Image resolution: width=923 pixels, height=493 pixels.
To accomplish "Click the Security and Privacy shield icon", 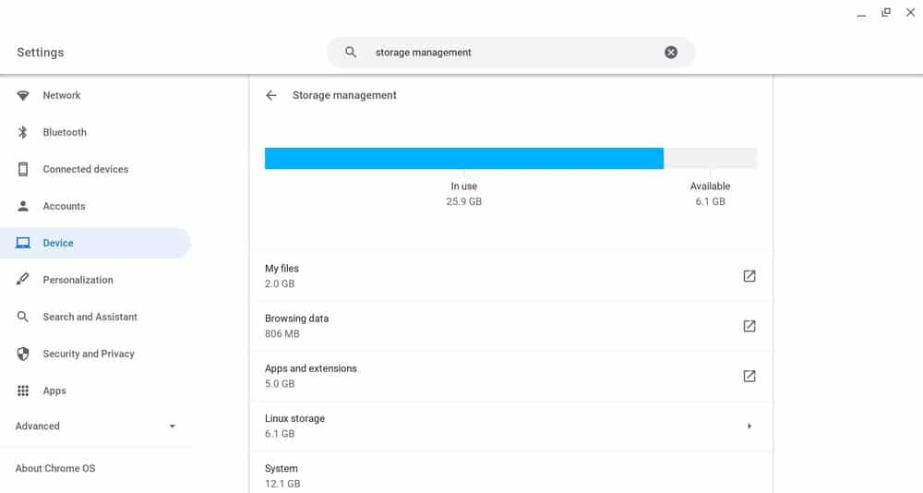I will (23, 354).
